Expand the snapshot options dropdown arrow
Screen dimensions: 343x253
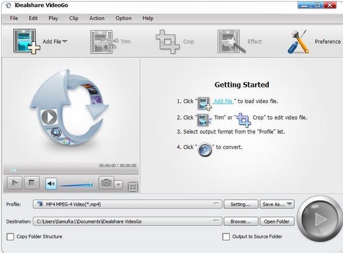(119, 185)
